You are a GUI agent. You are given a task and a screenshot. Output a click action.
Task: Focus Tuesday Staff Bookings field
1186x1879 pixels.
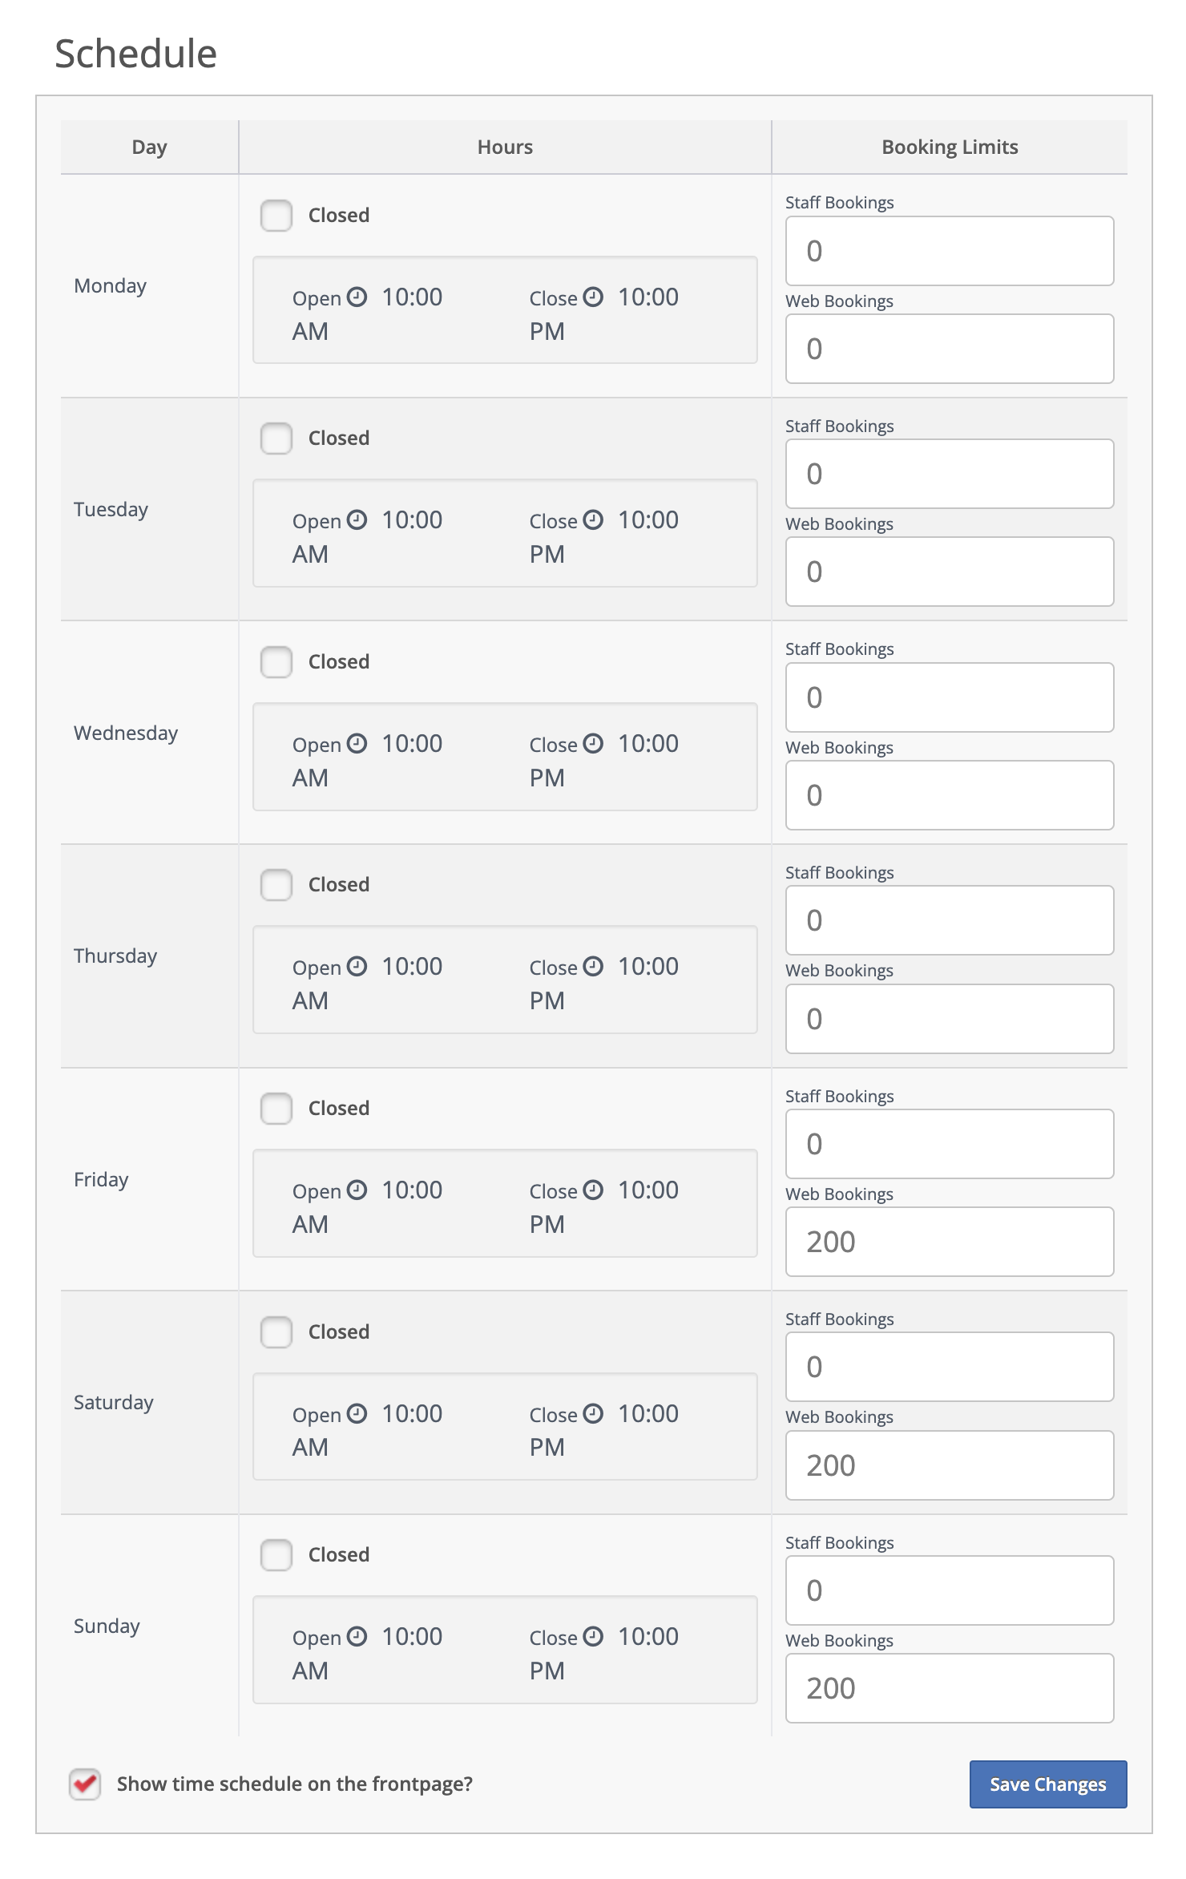click(950, 474)
